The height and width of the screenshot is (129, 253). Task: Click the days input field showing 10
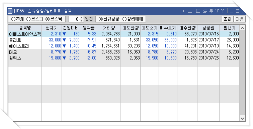click(x=74, y=19)
